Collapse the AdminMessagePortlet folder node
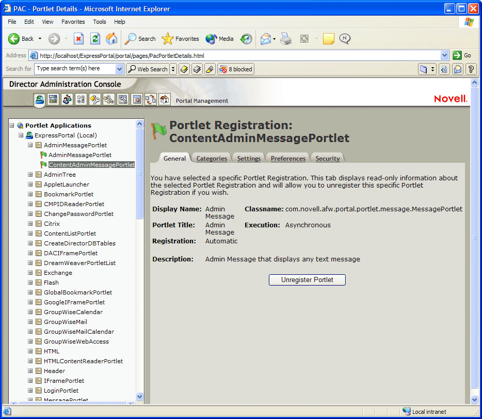This screenshot has height=419, width=482. point(30,145)
